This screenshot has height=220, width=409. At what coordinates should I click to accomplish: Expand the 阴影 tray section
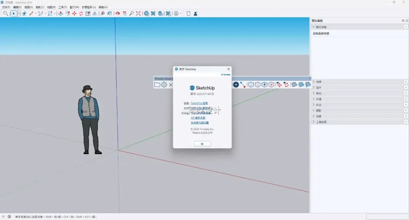[x=314, y=111]
